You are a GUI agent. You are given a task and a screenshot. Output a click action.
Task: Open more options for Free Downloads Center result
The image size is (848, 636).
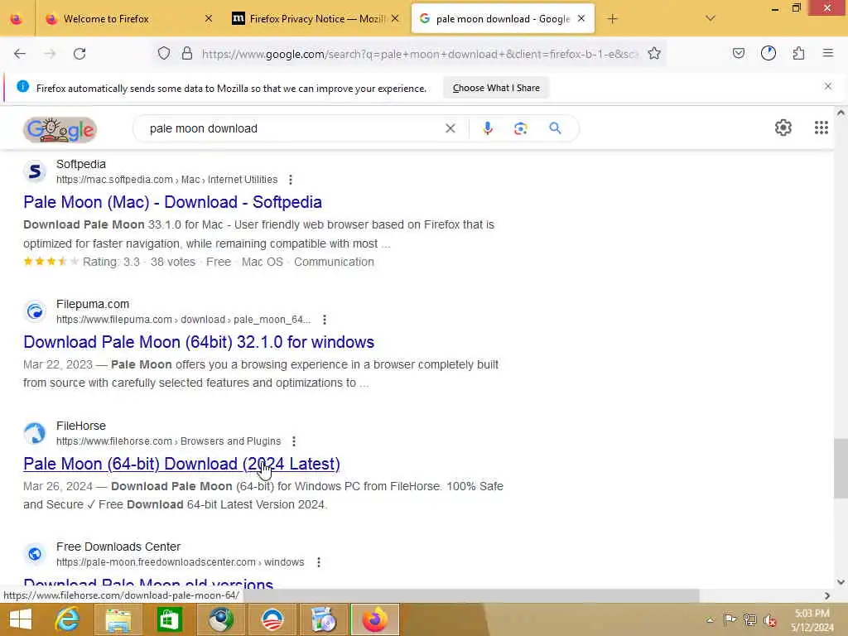pos(319,562)
